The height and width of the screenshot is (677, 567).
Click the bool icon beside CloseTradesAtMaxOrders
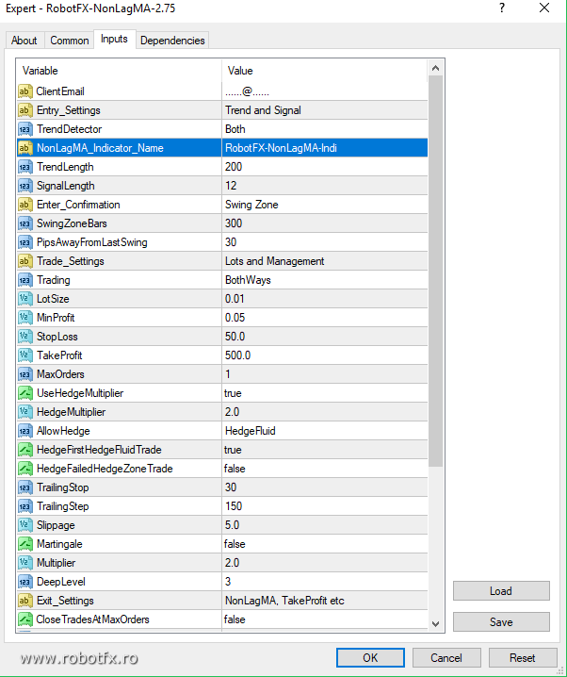tap(25, 619)
